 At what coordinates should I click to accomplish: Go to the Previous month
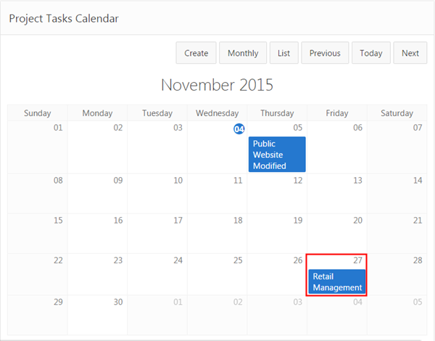coord(325,53)
